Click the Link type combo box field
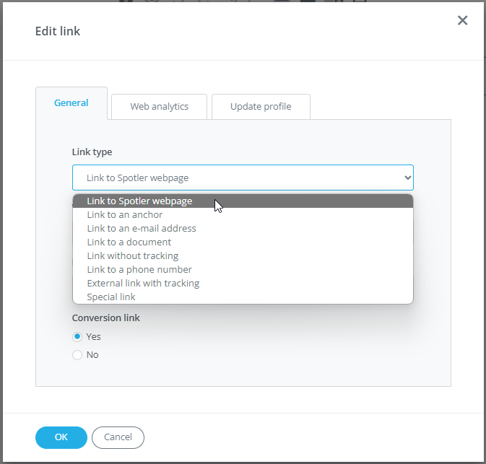486x464 pixels. pyautogui.click(x=231, y=178)
